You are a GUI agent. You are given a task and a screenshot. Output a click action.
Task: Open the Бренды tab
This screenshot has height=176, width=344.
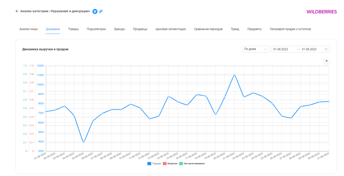click(119, 29)
